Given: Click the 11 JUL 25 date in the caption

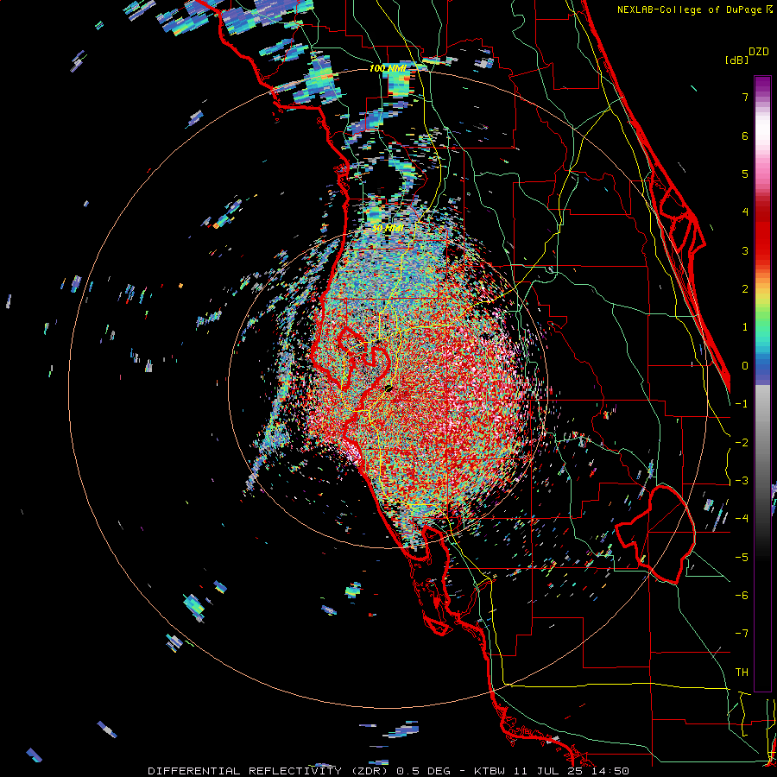Looking at the screenshot, I should click(550, 771).
